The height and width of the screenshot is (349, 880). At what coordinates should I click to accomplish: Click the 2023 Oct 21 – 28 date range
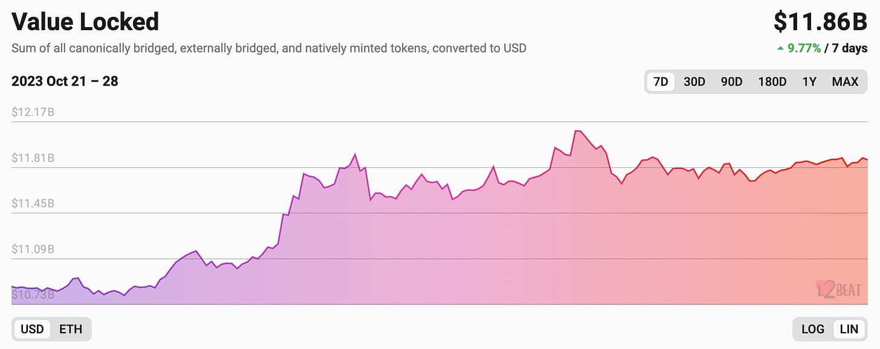65,81
